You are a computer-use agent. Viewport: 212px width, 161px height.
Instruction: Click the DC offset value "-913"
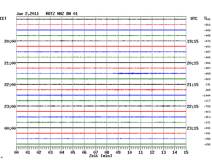coord(207,117)
